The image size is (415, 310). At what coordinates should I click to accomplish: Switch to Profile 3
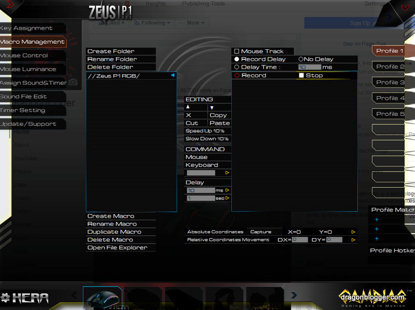pyautogui.click(x=389, y=83)
